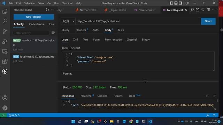Screen dimensions: 223x125
Task: Select the Graphql body type
Action: [132, 40]
